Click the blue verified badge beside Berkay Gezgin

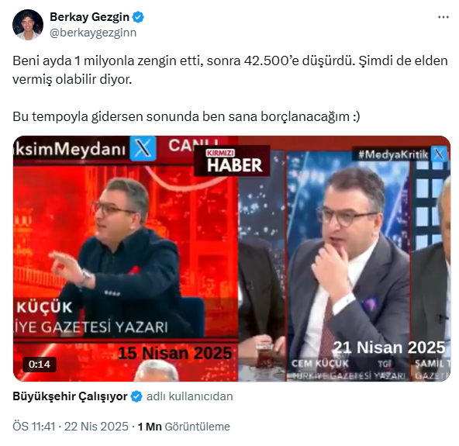pyautogui.click(x=138, y=17)
